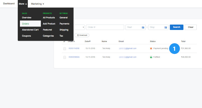Image resolution: width=202 pixels, height=108 pixels.
Task: Collapse the Store dropdown menu
Action: [x=23, y=4]
